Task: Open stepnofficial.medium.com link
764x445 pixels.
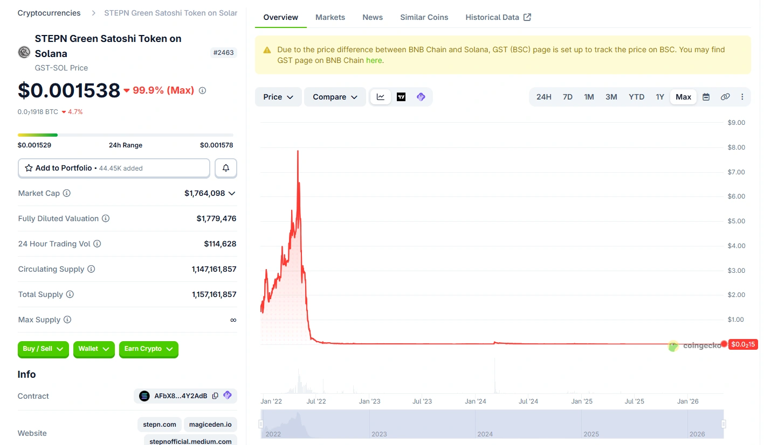Action: [191, 440]
